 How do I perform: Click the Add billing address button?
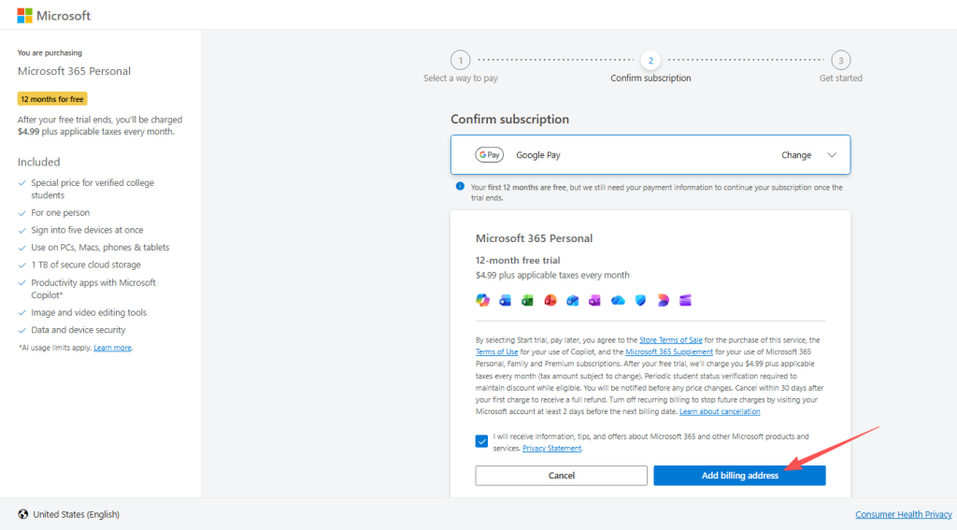click(x=739, y=476)
